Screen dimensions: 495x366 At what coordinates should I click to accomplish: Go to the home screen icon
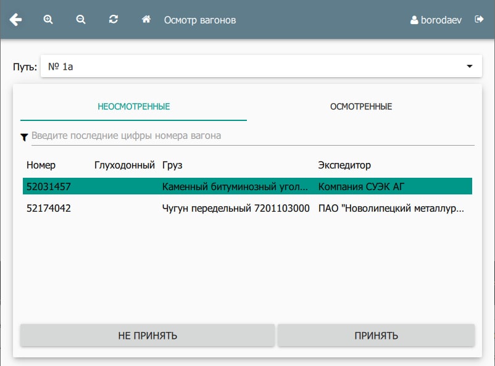[x=146, y=19]
